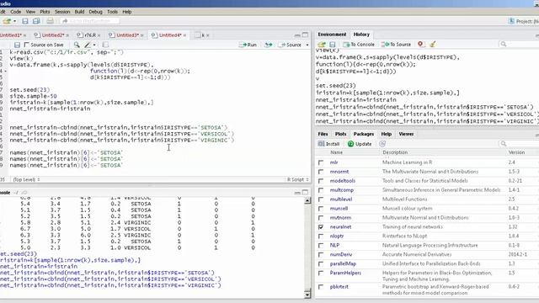
Task: Switch to the Environment tab
Action: coord(332,35)
